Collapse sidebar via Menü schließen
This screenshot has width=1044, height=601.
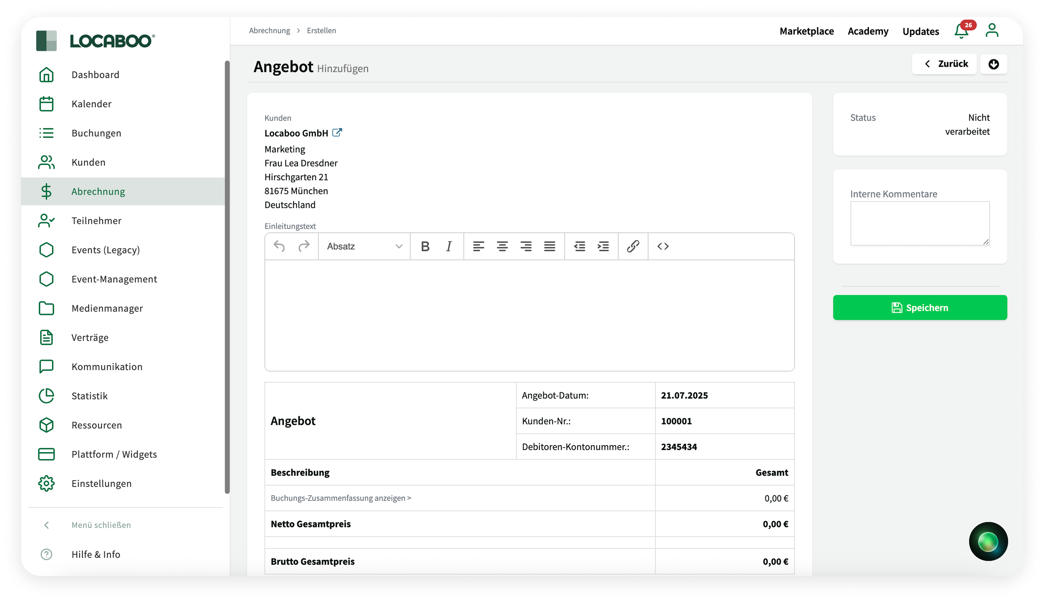coord(101,525)
